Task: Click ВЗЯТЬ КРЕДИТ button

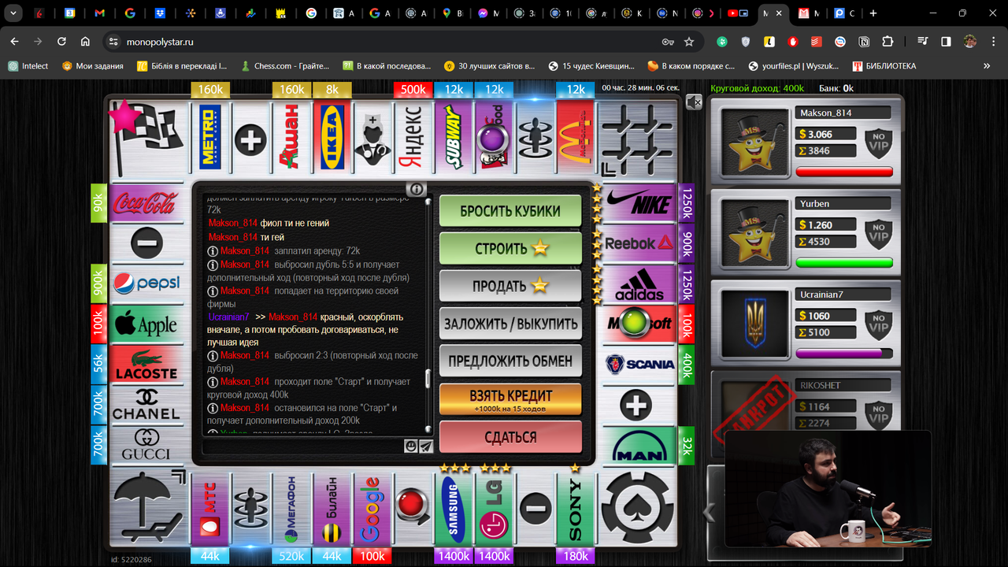Action: click(x=510, y=399)
